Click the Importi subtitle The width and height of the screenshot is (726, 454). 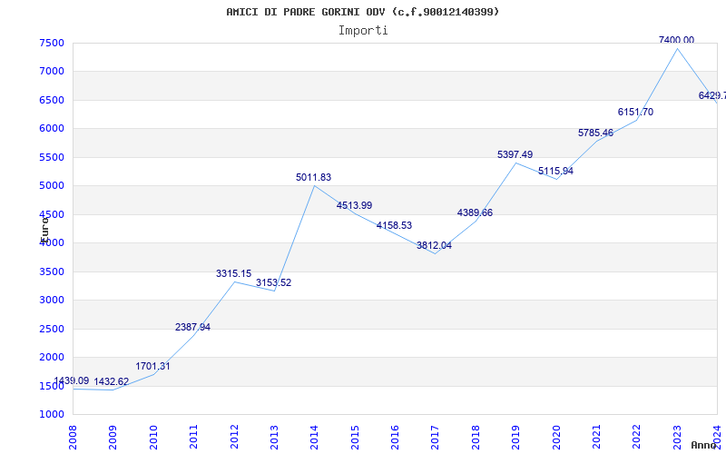(x=363, y=30)
